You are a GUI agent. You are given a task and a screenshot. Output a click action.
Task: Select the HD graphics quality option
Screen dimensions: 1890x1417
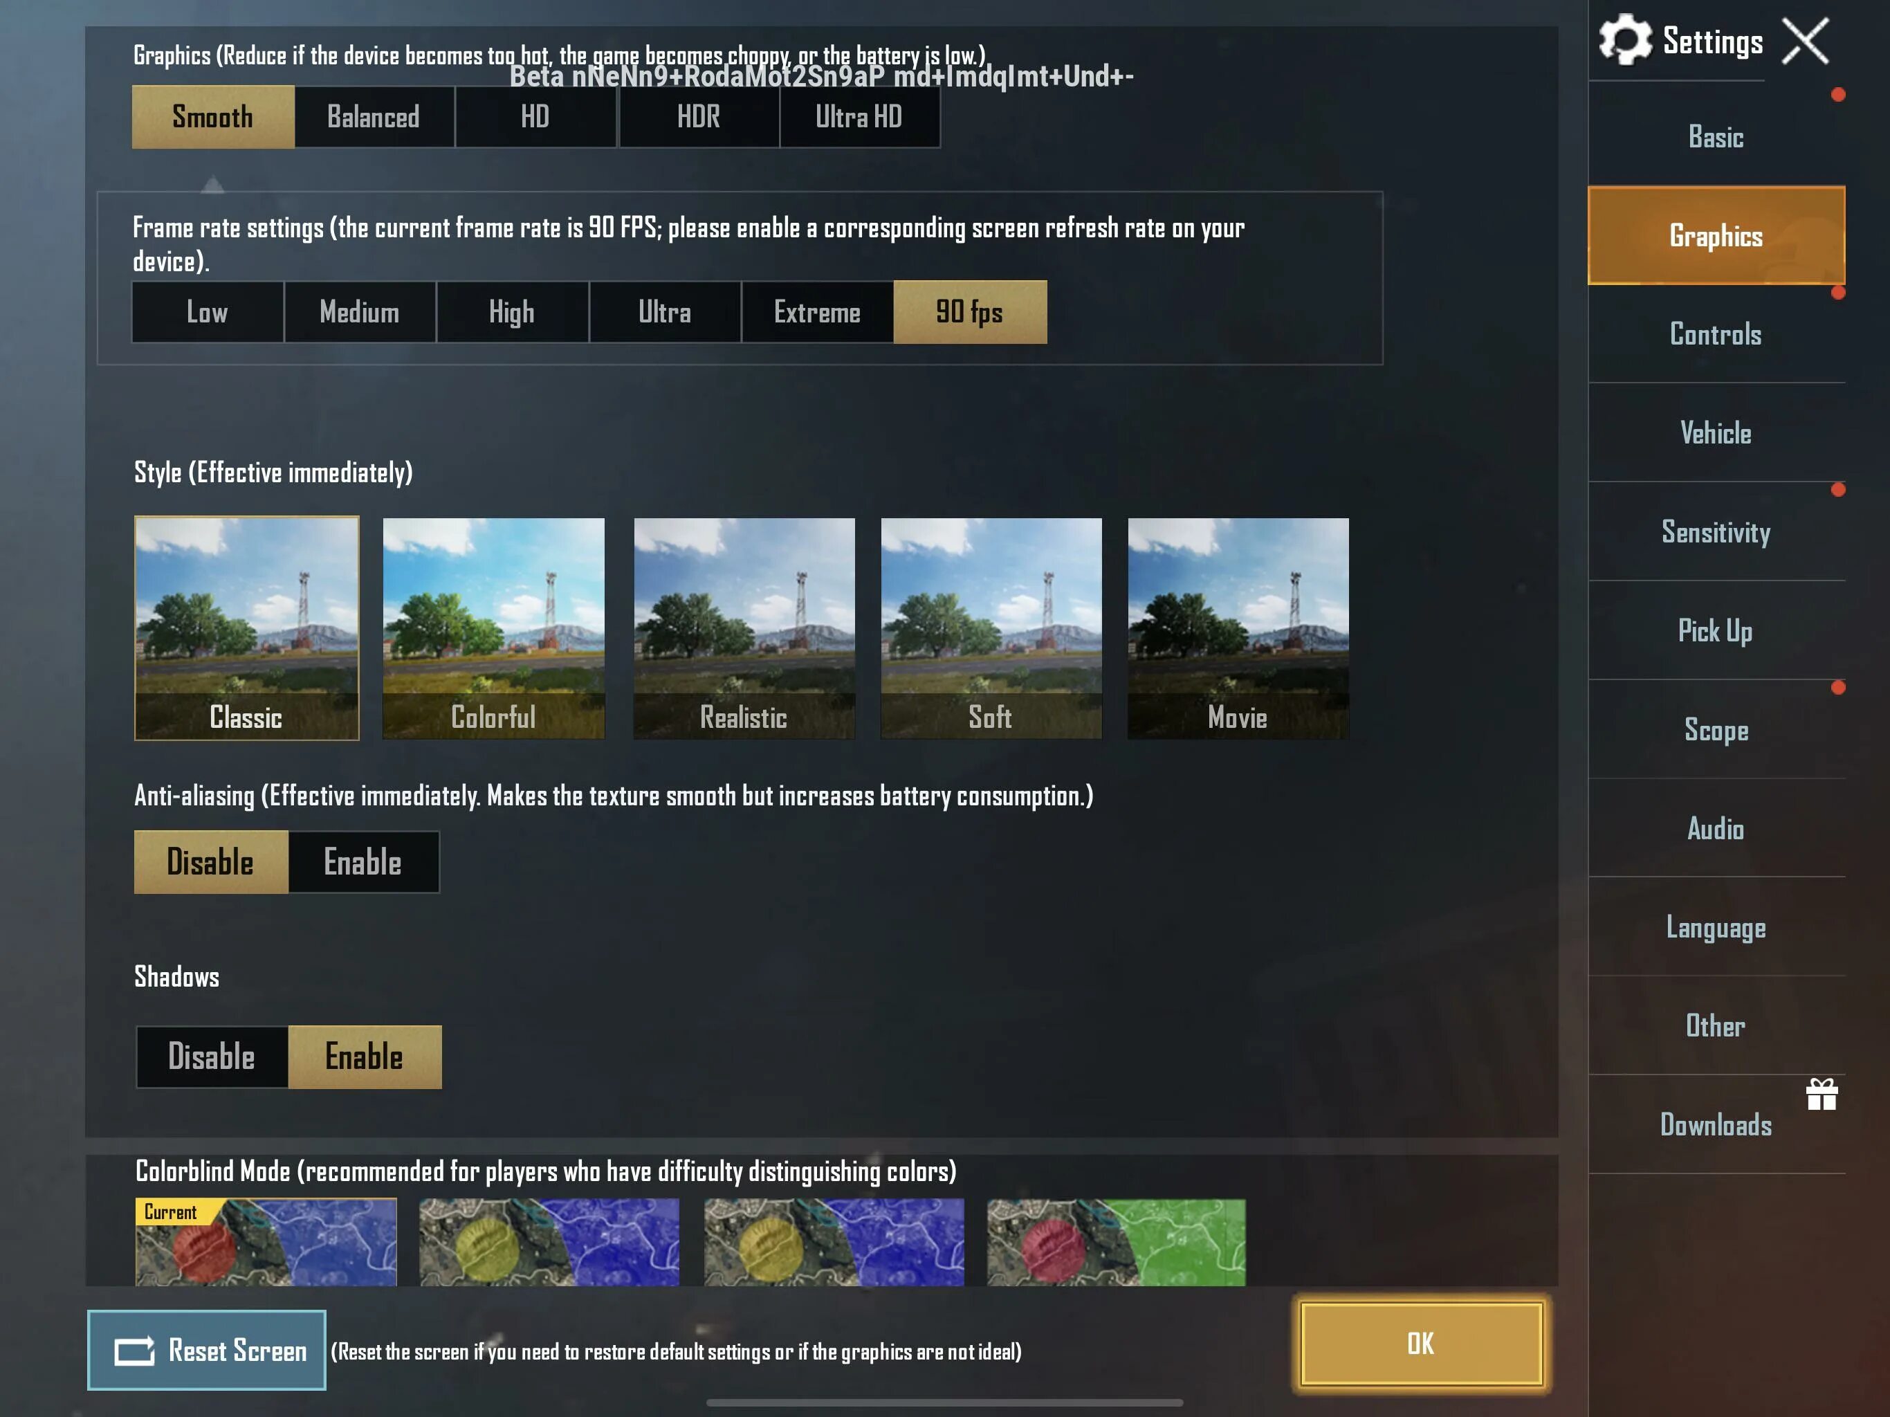(534, 116)
